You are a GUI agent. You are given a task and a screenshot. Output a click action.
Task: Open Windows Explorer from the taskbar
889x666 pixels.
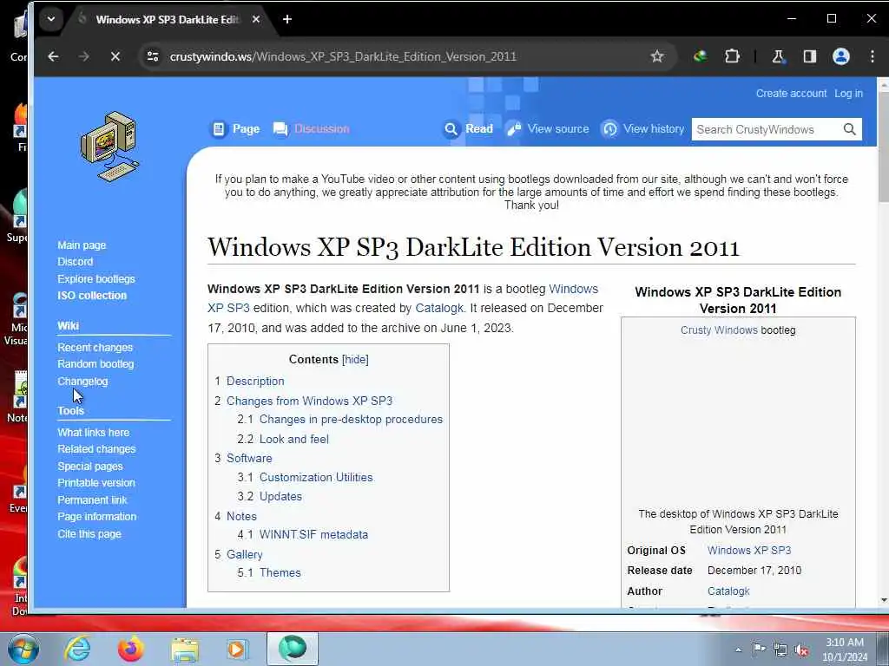tap(185, 649)
